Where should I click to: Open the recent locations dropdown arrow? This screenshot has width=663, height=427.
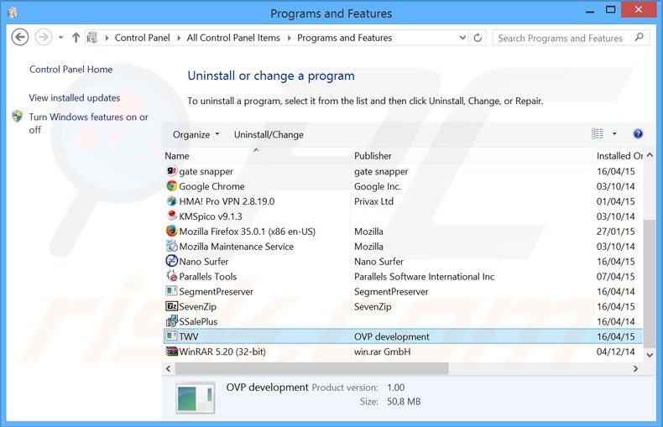click(61, 38)
